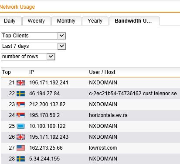Click NXDOMAIN in row 26
This screenshot has width=180, height=164.
pyautogui.click(x=103, y=137)
